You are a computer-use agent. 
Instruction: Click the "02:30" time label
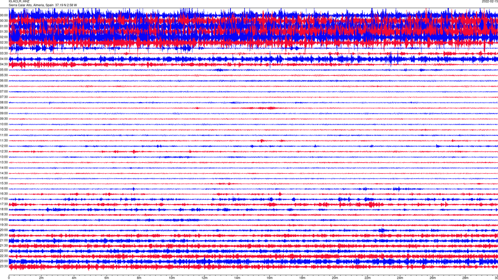click(4, 43)
